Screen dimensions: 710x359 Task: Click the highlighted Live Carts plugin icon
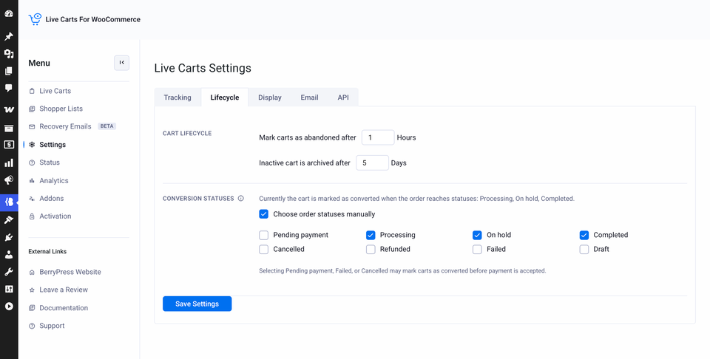(9, 202)
